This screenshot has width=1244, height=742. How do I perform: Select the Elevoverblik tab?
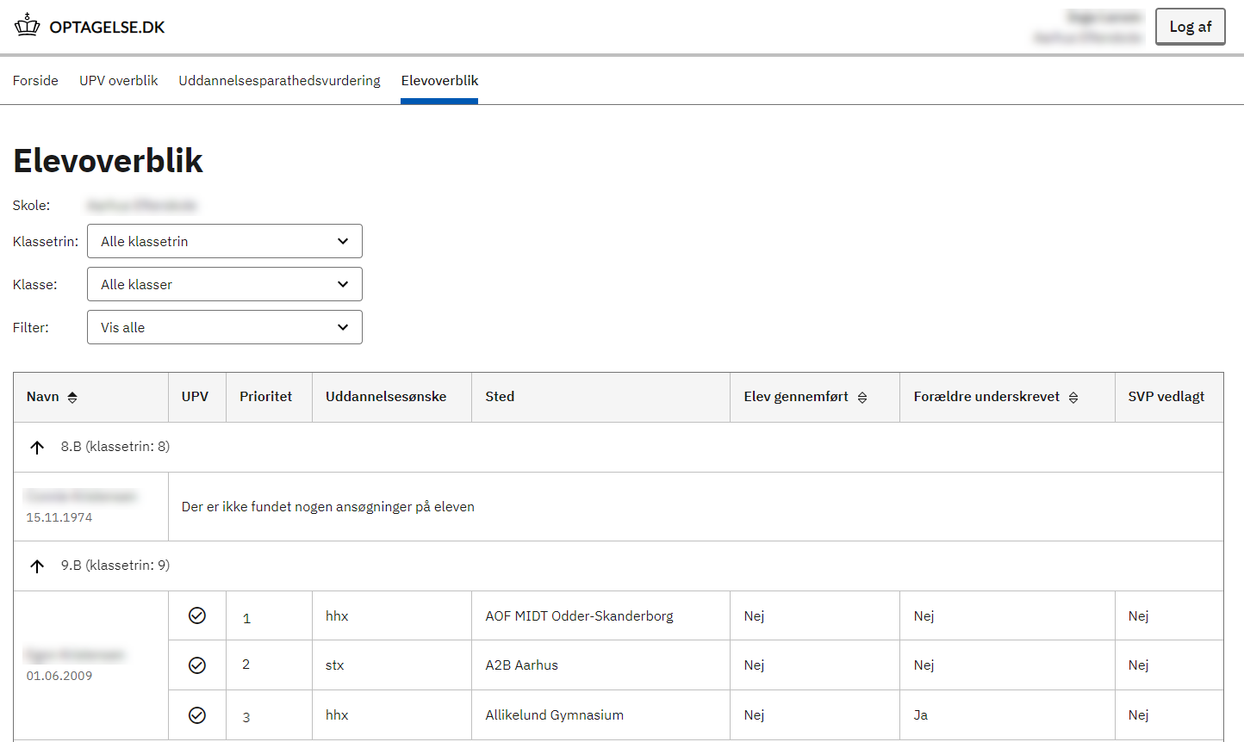click(439, 80)
